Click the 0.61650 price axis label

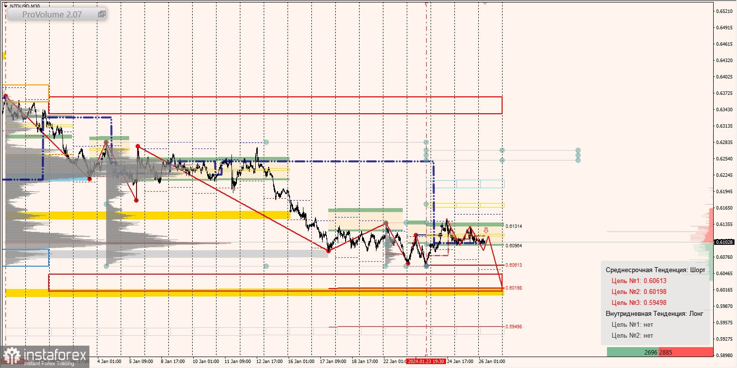click(x=723, y=208)
